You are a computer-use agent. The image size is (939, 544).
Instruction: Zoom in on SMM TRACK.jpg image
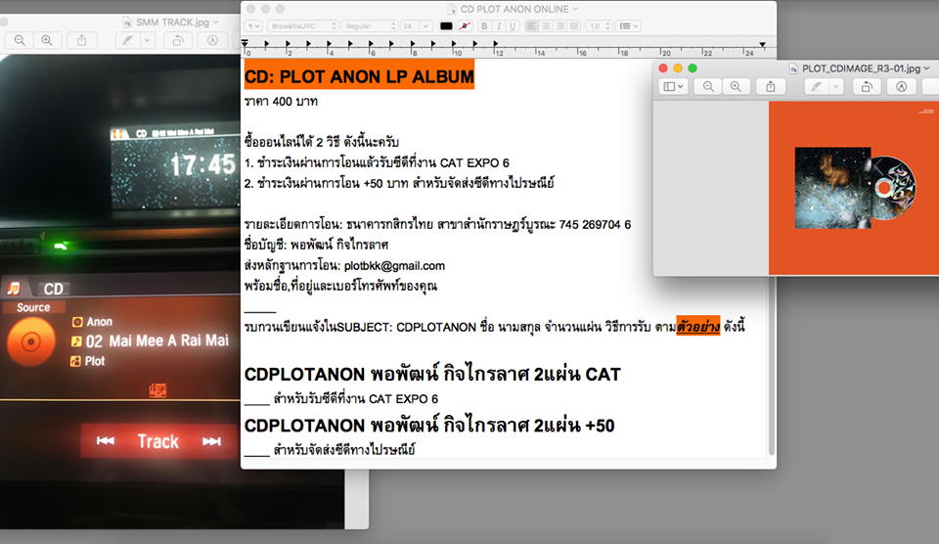pyautogui.click(x=47, y=40)
